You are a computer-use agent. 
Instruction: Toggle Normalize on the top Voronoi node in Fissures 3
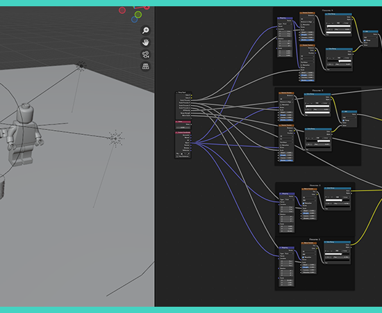tap(281, 104)
